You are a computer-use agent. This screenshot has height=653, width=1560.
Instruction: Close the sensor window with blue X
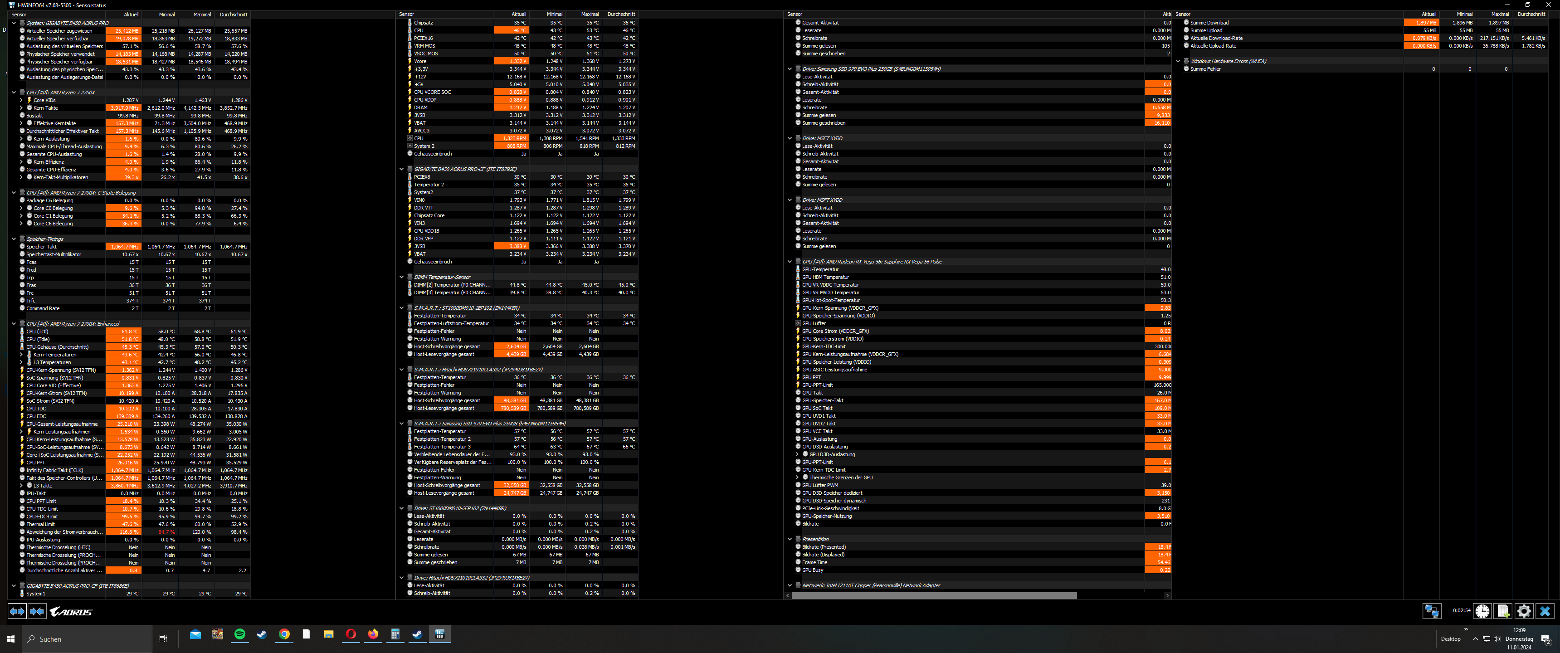pos(1545,611)
